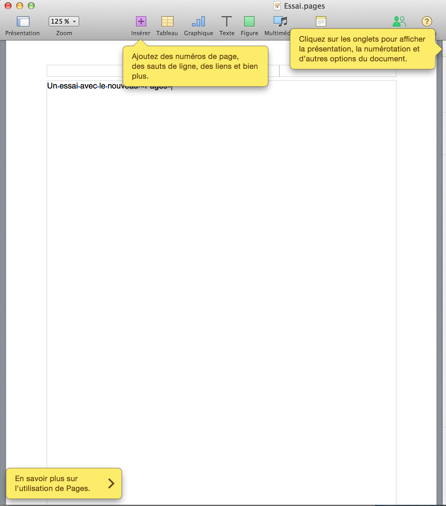This screenshot has width=446, height=506.
Task: Click the question mark help icon
Action: tap(427, 21)
